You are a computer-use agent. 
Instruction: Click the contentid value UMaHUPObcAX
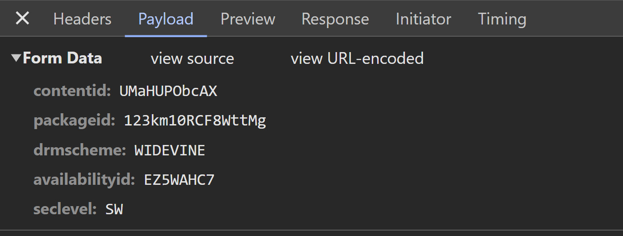point(168,91)
